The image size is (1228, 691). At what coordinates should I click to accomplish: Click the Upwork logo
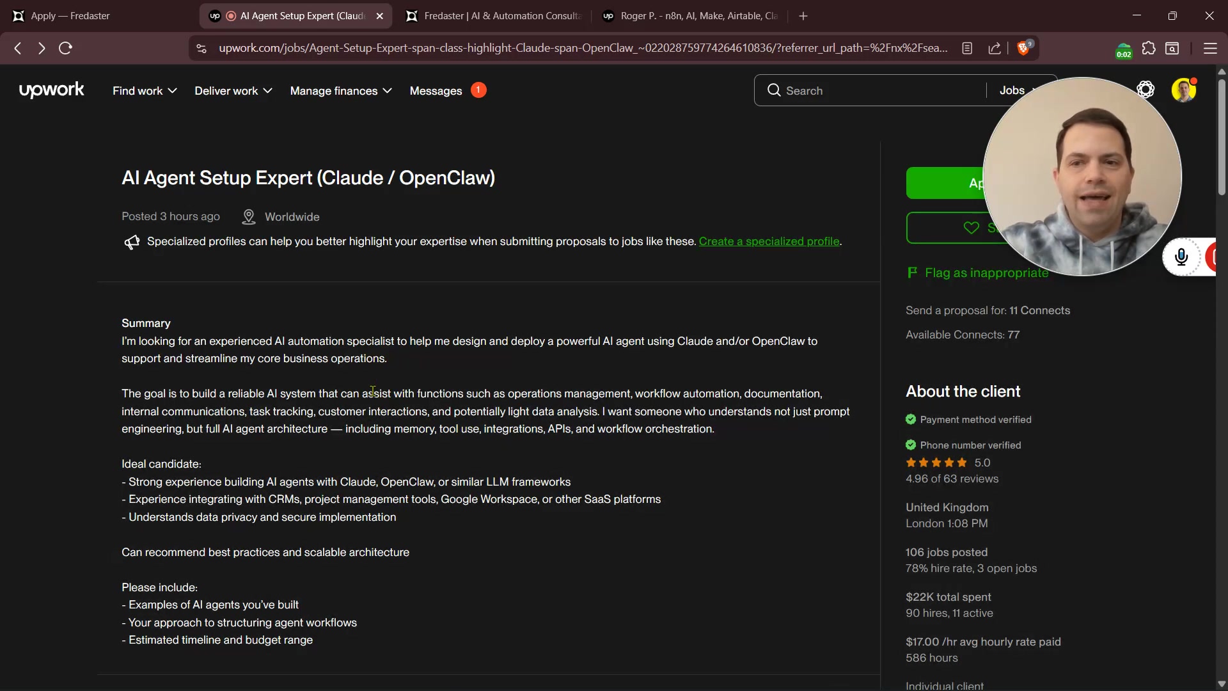51,90
